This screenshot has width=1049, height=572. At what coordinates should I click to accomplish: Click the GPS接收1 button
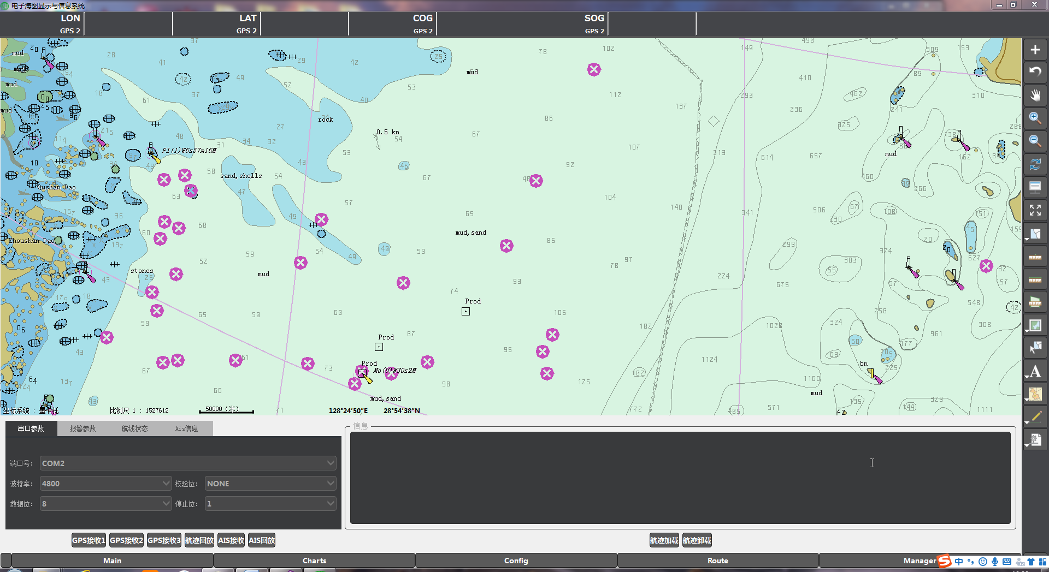tap(89, 540)
